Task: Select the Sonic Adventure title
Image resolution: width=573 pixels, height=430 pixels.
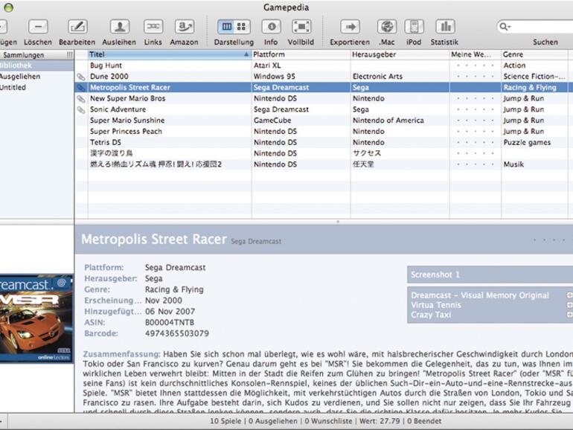Action: [118, 109]
